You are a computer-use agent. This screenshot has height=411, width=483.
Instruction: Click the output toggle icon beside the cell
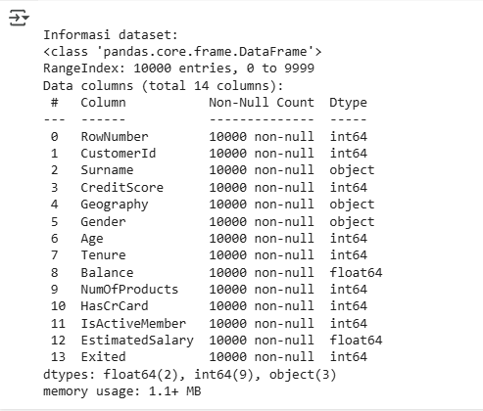point(19,18)
